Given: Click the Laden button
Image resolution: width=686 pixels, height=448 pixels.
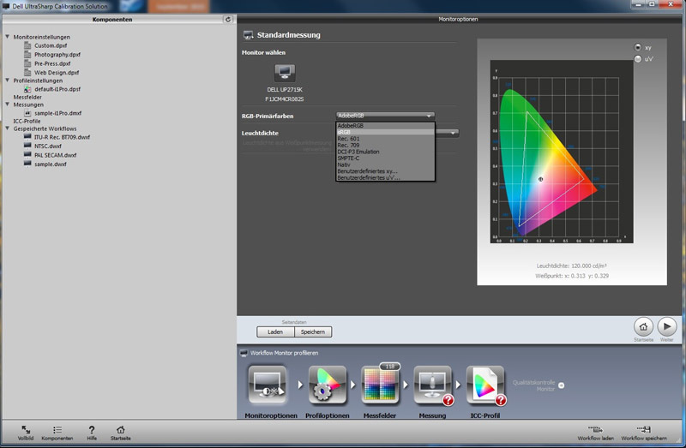Looking at the screenshot, I should (x=275, y=332).
